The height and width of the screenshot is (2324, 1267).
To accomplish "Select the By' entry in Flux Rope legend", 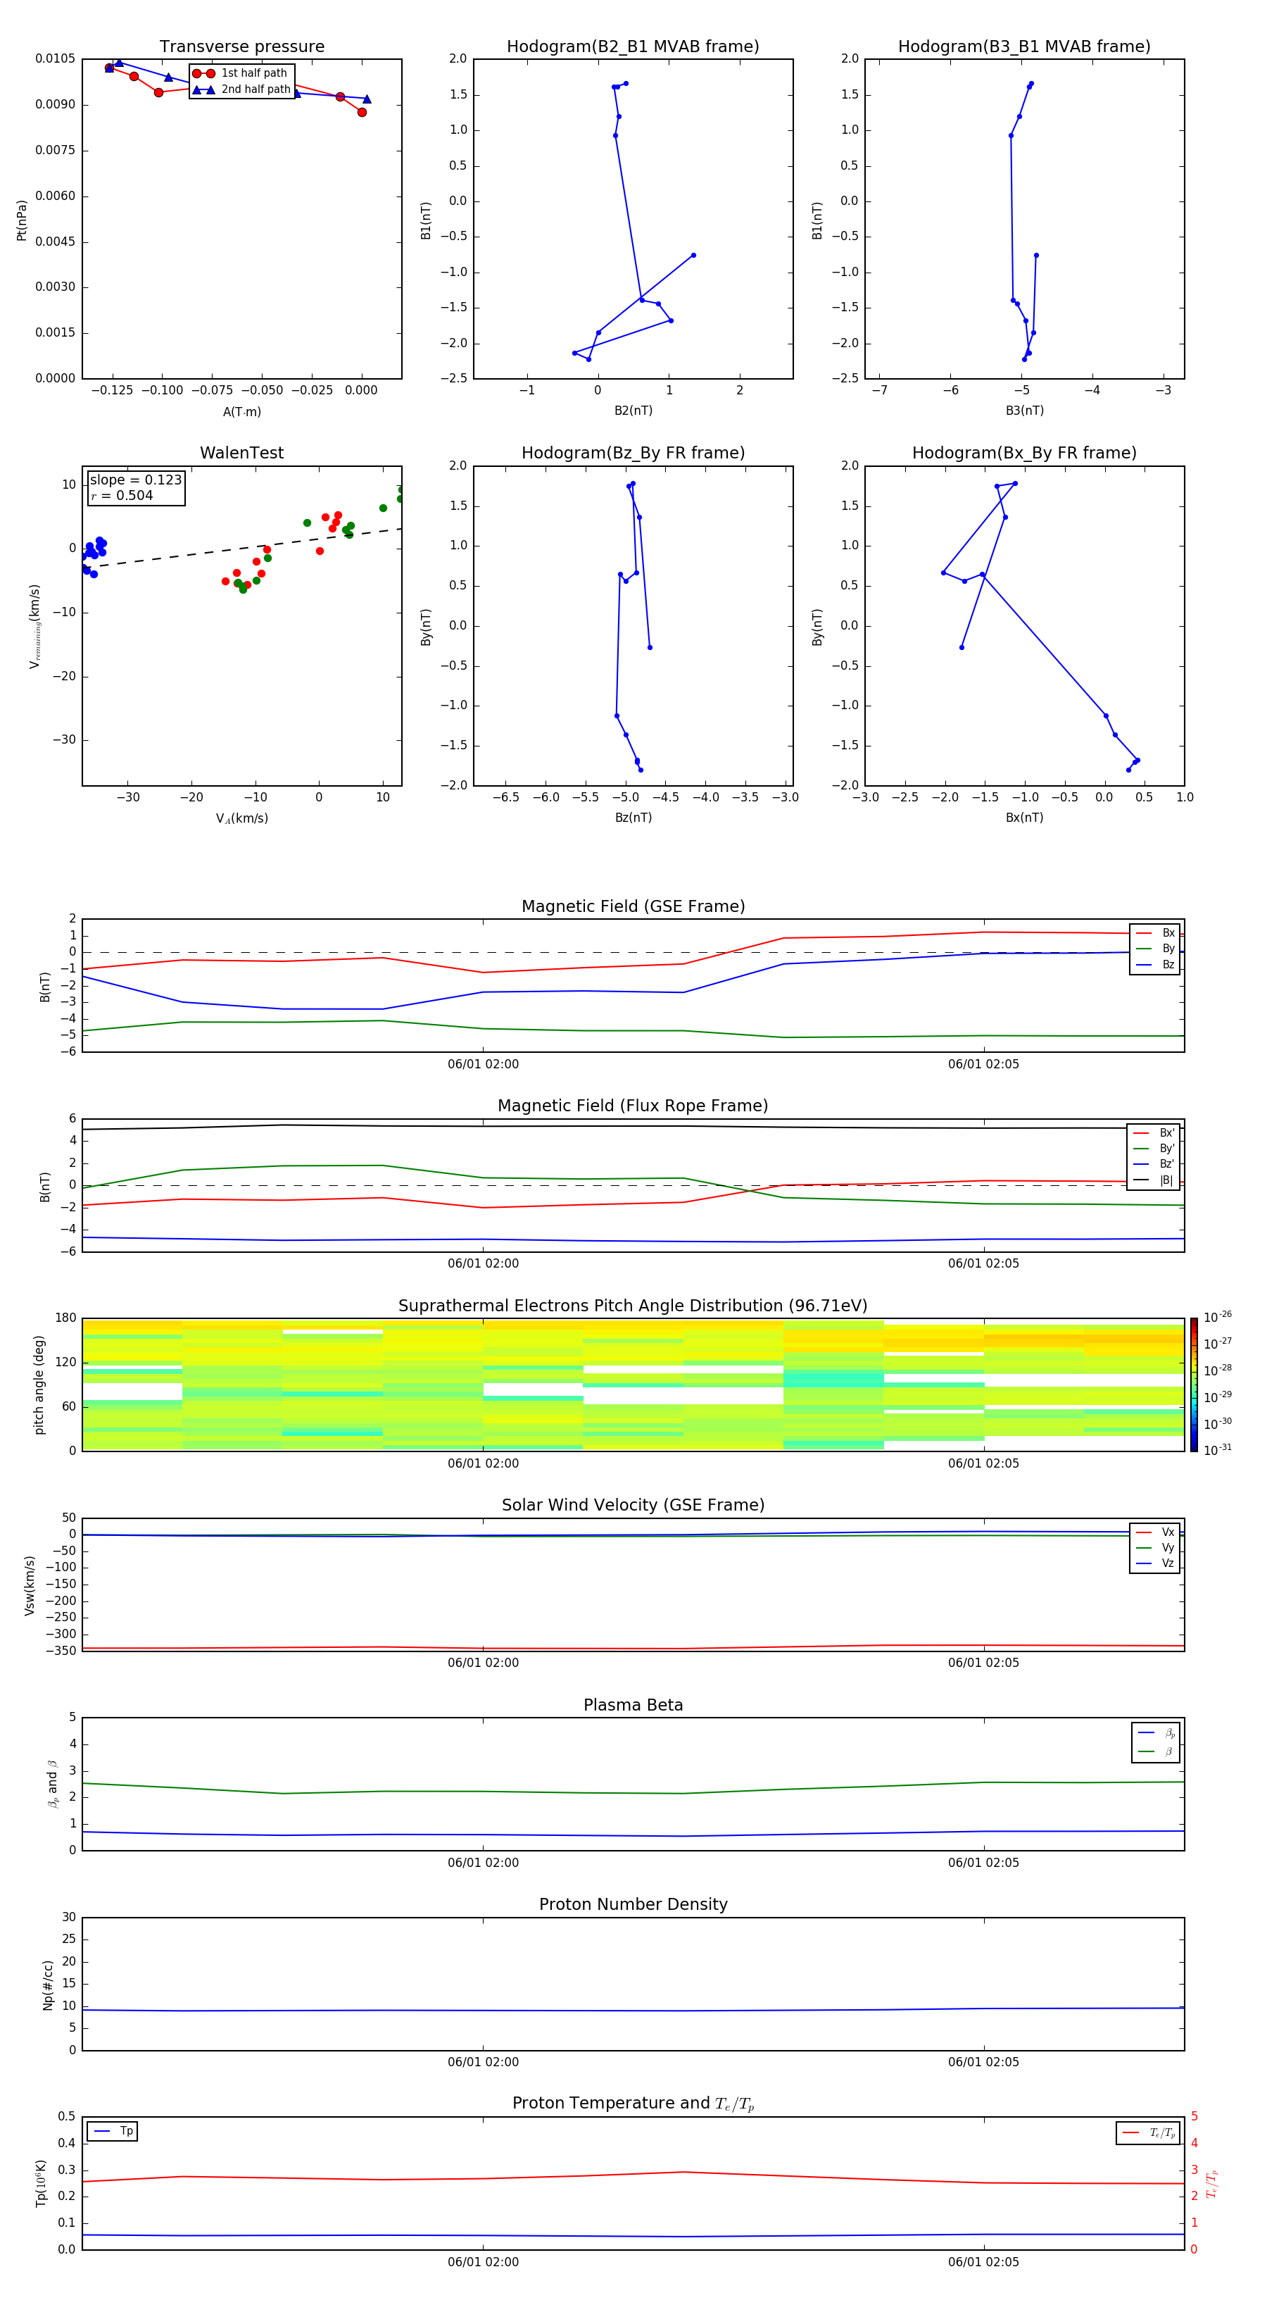I will (x=1154, y=1149).
